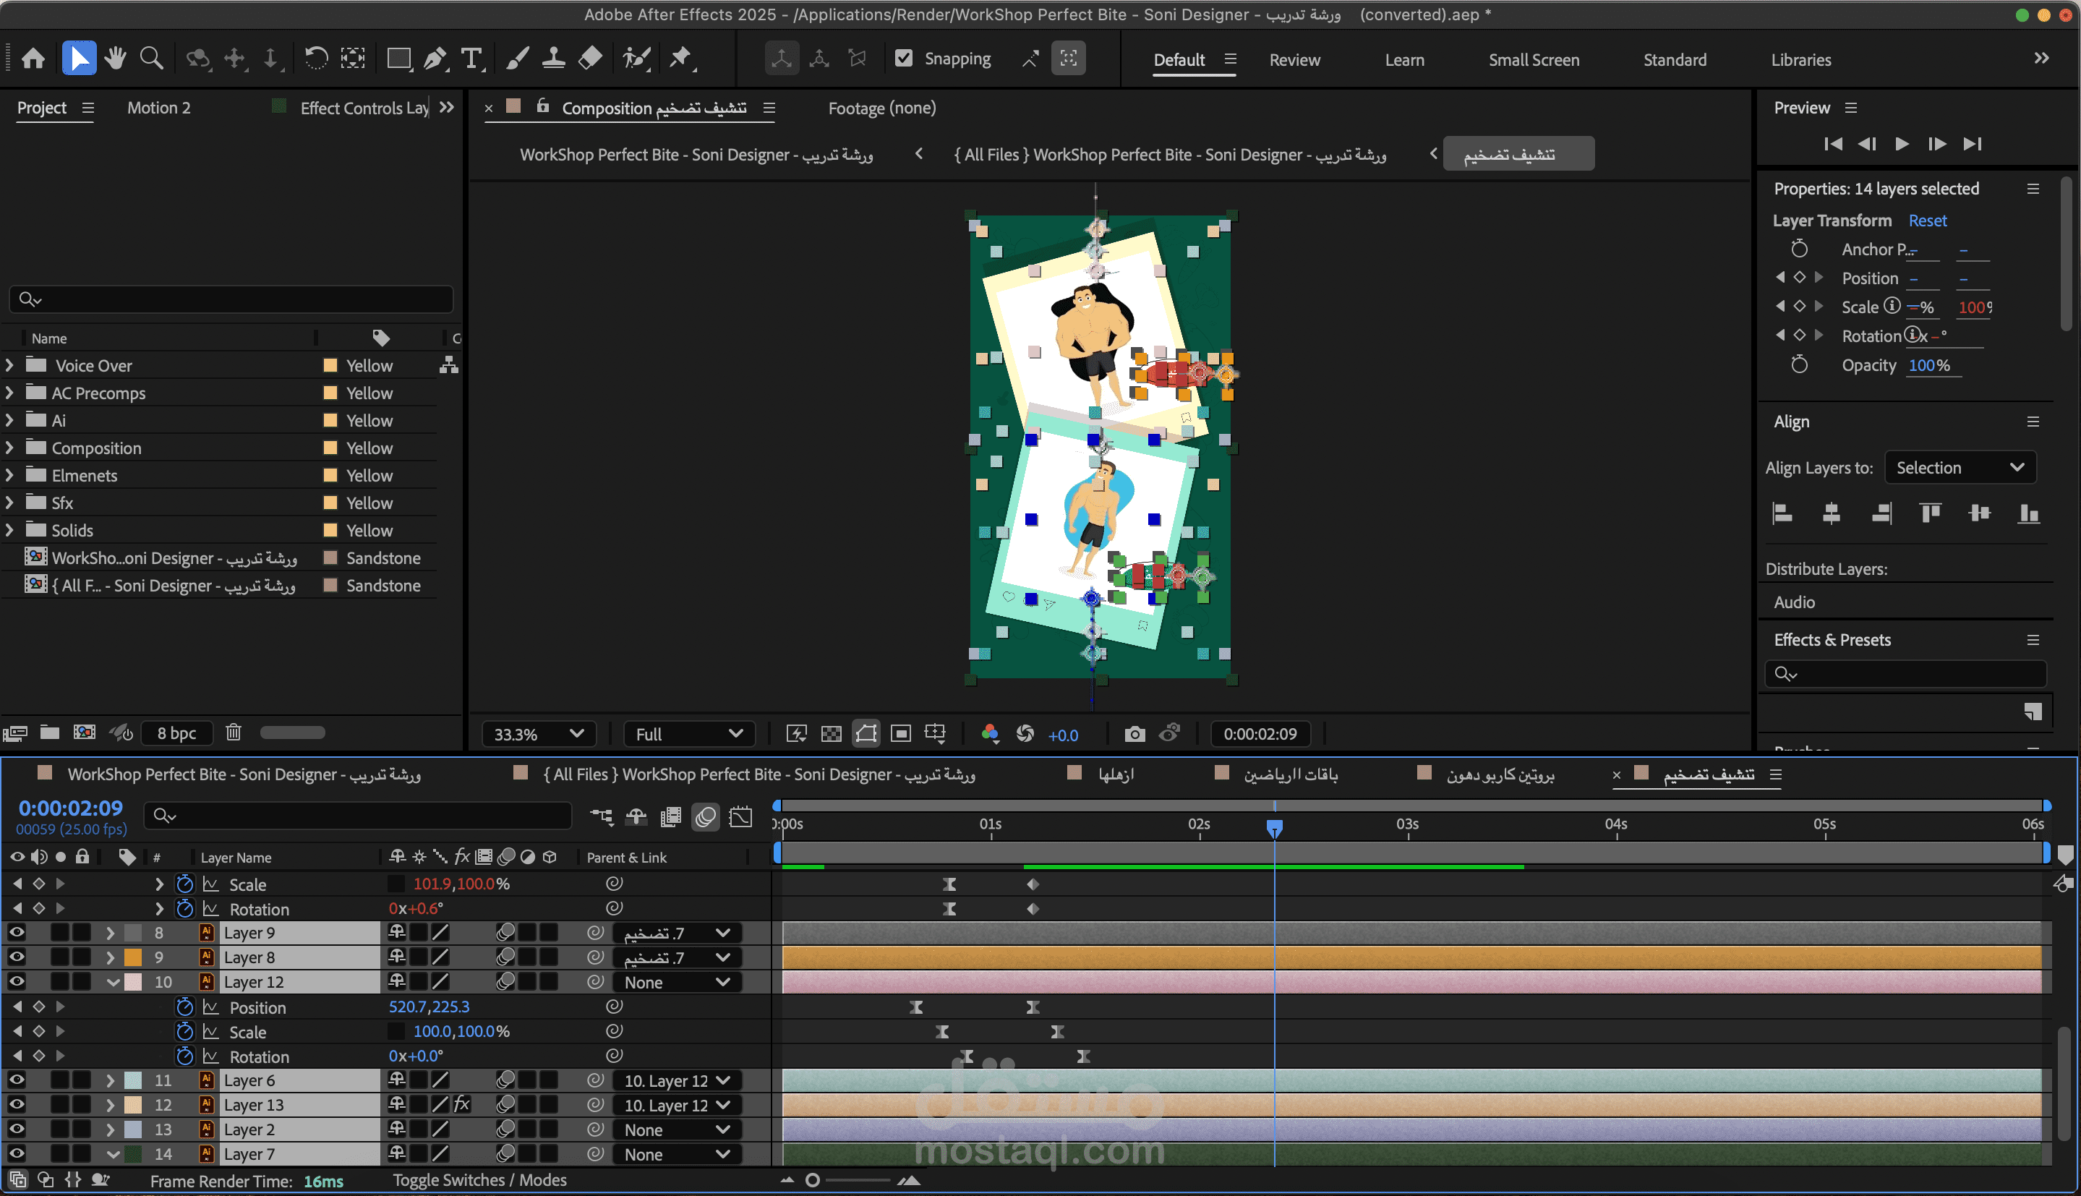Image resolution: width=2081 pixels, height=1196 pixels.
Task: Take a snapshot with the camera icon
Action: [1134, 733]
